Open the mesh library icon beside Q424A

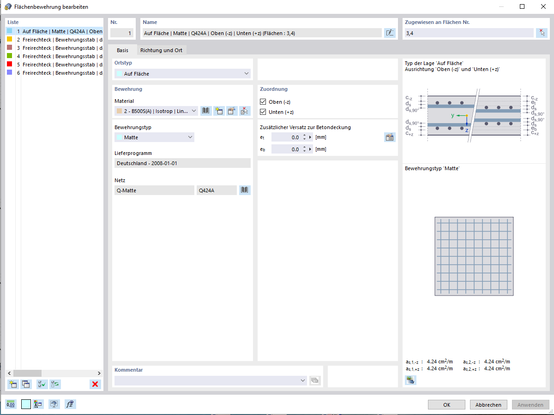245,190
